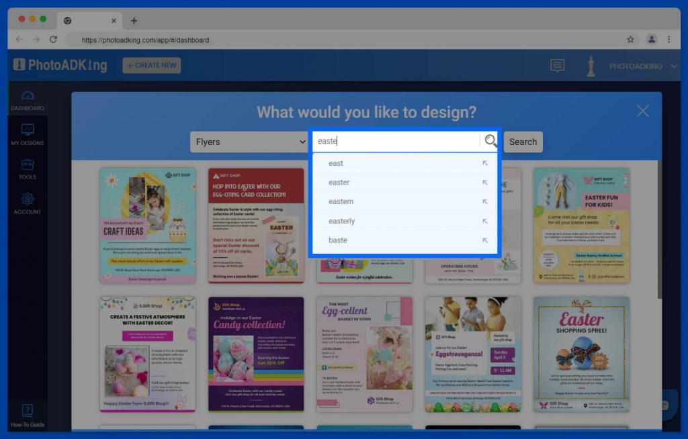Go back in browser history
688x439 pixels.
point(19,40)
